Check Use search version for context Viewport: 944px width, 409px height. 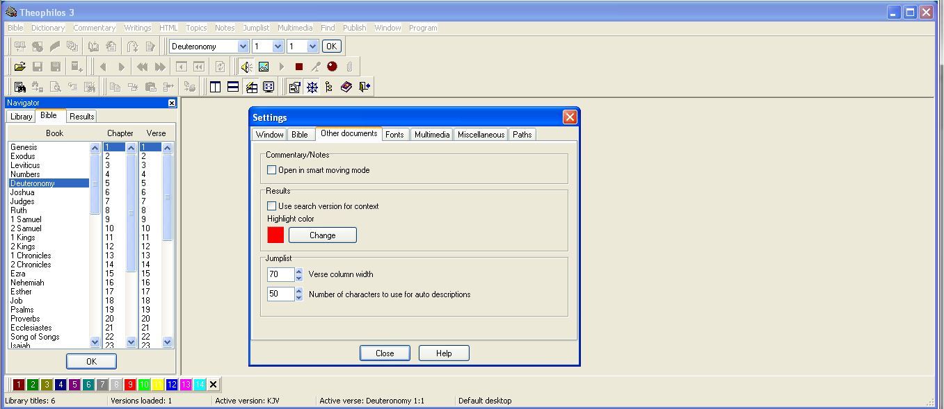pyautogui.click(x=272, y=206)
